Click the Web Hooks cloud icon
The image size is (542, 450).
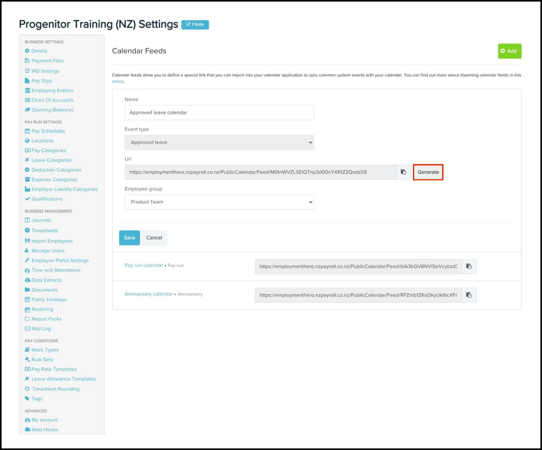[27, 429]
